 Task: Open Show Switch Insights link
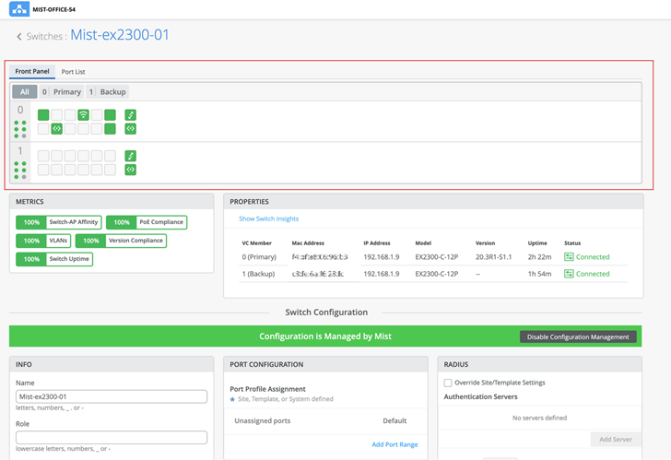(268, 218)
